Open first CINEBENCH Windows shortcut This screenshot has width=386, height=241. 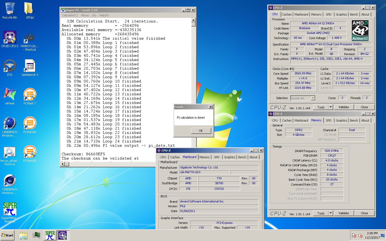pyautogui.click(x=10, y=127)
